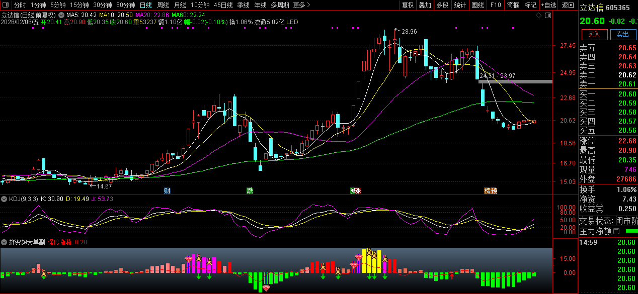The height and width of the screenshot is (294, 638).
Task: Click the gray 24.31-23.97 gap bar
Action: point(515,81)
